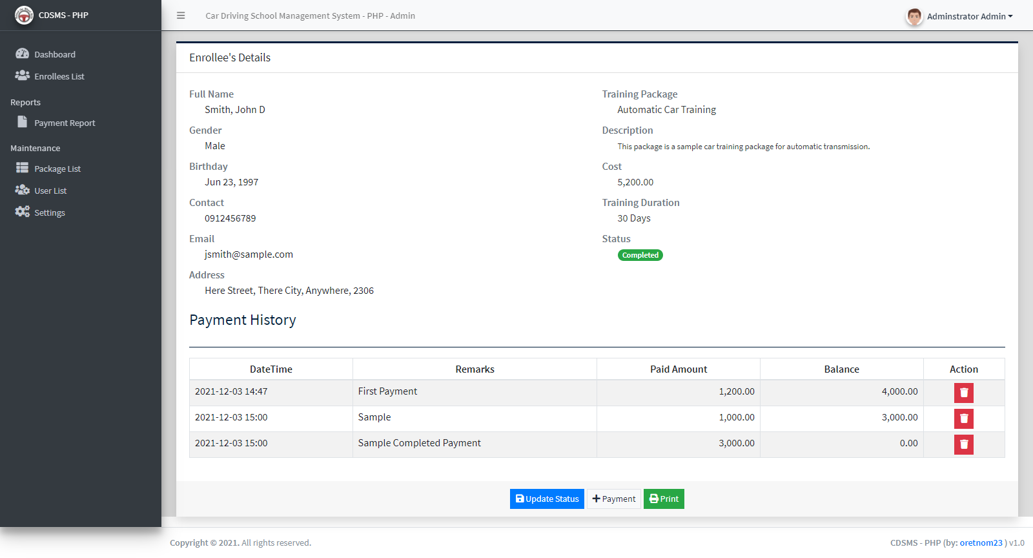Screen dimensions: 1033x558
Task: Open User List in Maintenance
Action: pyautogui.click(x=80, y=191)
